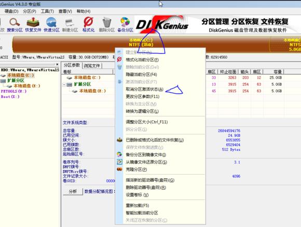Screen dimensions: 301x227
Task: Close the left disk tree panel
Action: coord(57,64)
